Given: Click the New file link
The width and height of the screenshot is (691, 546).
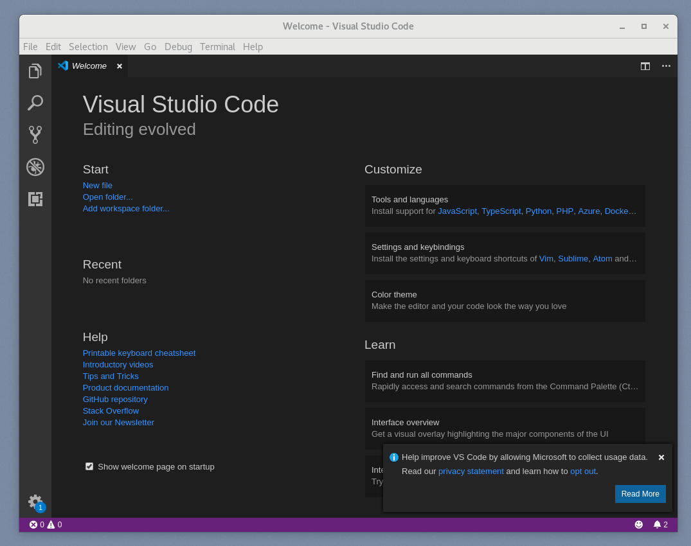Looking at the screenshot, I should pos(98,186).
